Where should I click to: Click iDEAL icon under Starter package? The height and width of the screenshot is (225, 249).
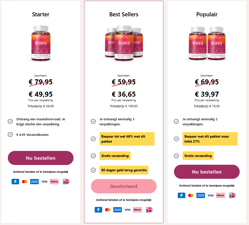(x=66, y=182)
